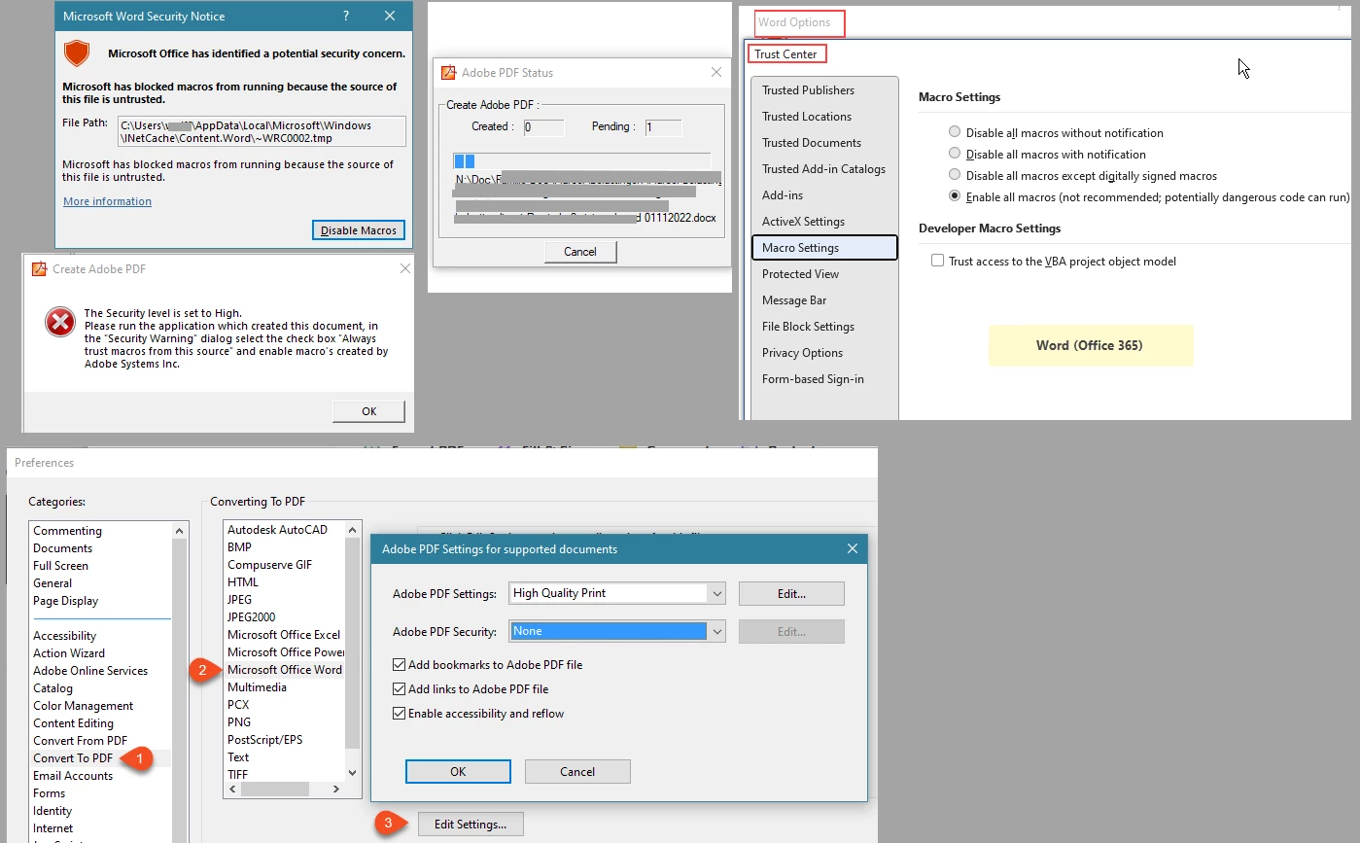Choose PostScript/EPS in converter list

pyautogui.click(x=264, y=740)
